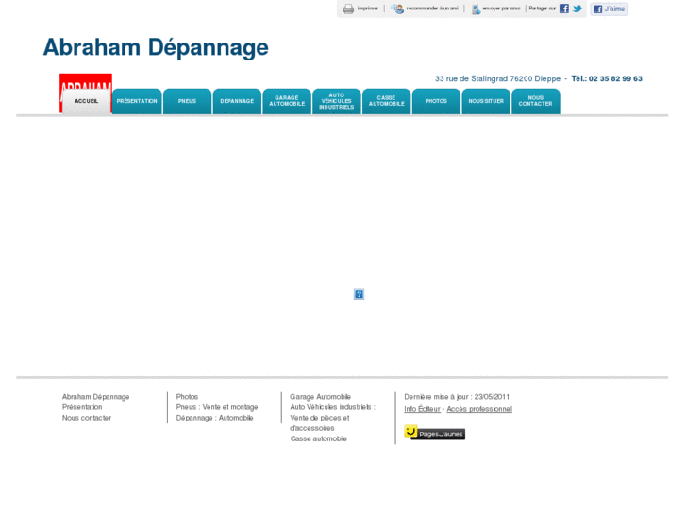Screen dimensions: 686x515
Task: Click the broken plugin placeholder icon
Action: tap(359, 294)
